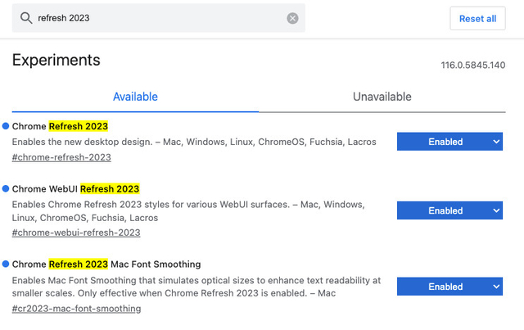Click blue dot beside Chrome Refresh 2023

coord(6,126)
